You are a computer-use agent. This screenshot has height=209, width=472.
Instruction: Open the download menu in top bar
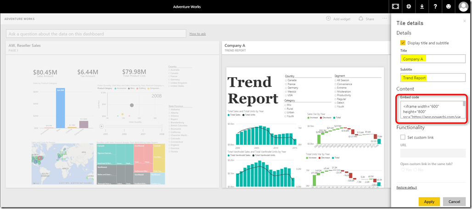tap(422, 6)
